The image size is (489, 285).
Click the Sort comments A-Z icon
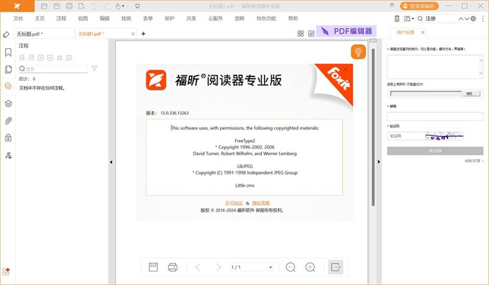pos(59,58)
